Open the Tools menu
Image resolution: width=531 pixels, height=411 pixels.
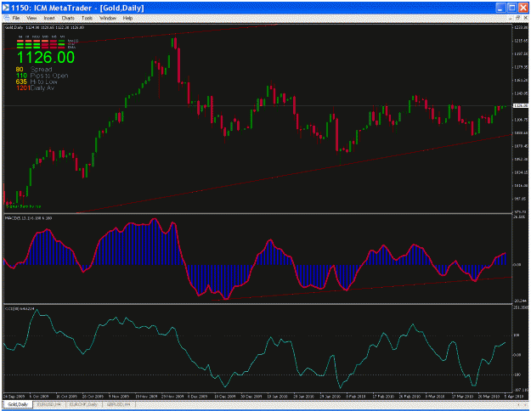pos(87,18)
